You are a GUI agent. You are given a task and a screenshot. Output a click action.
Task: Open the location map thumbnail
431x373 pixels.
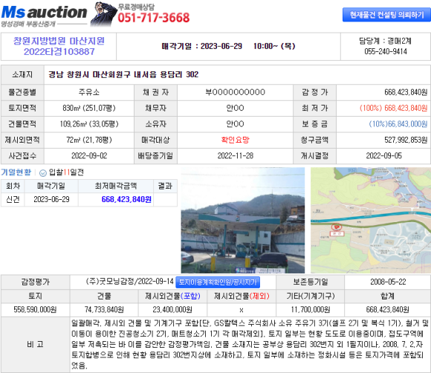click(x=371, y=220)
